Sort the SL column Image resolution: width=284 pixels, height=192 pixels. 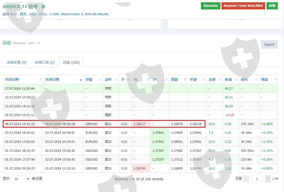pos(148,79)
